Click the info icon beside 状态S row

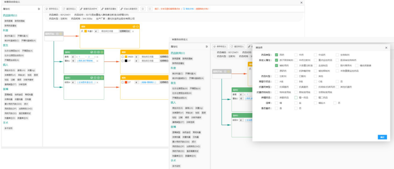tap(122, 57)
